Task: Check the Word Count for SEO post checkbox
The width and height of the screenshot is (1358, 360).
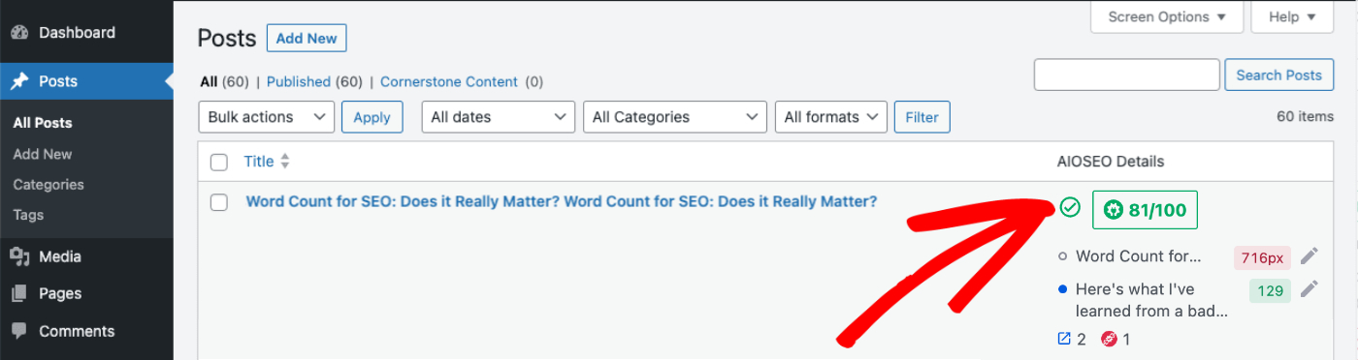Action: click(219, 202)
